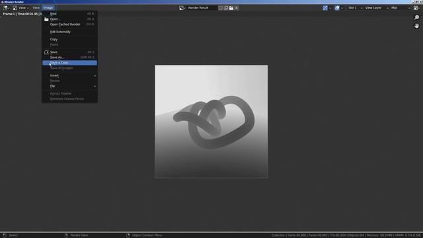Image resolution: width=423 pixels, height=238 pixels.
Task: Open the View Layer dropdown
Action: pyautogui.click(x=377, y=8)
